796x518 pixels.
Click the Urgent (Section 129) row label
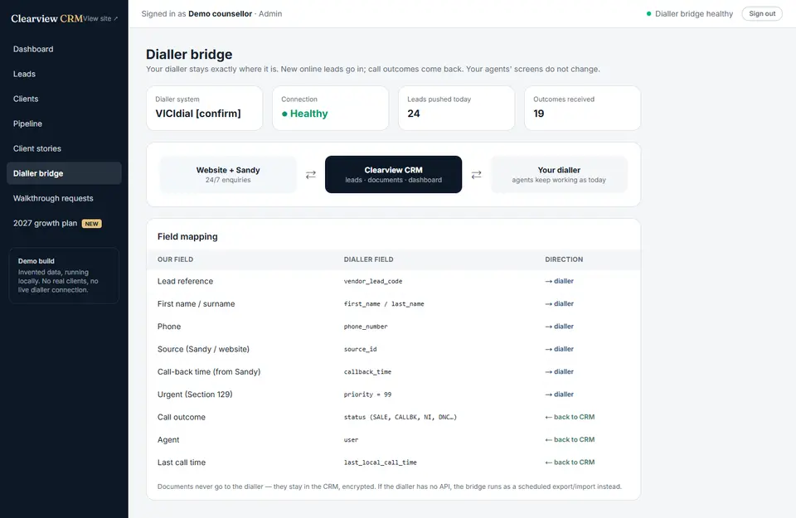pyautogui.click(x=195, y=395)
